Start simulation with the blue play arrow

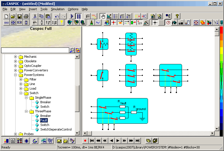point(72,16)
